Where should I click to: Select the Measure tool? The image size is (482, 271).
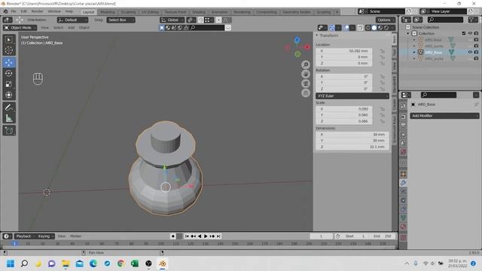click(x=9, y=118)
